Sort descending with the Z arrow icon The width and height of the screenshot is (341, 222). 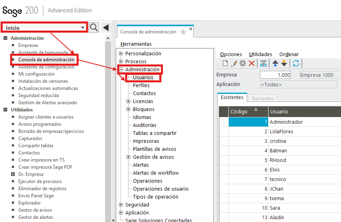284,63
